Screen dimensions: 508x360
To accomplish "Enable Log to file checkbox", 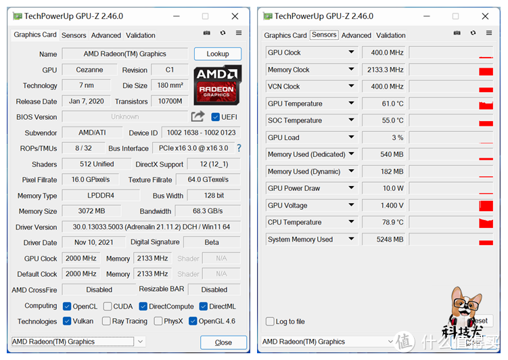I will tap(270, 321).
